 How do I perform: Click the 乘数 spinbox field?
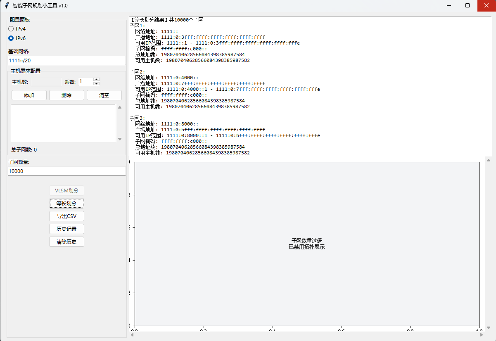coord(86,82)
